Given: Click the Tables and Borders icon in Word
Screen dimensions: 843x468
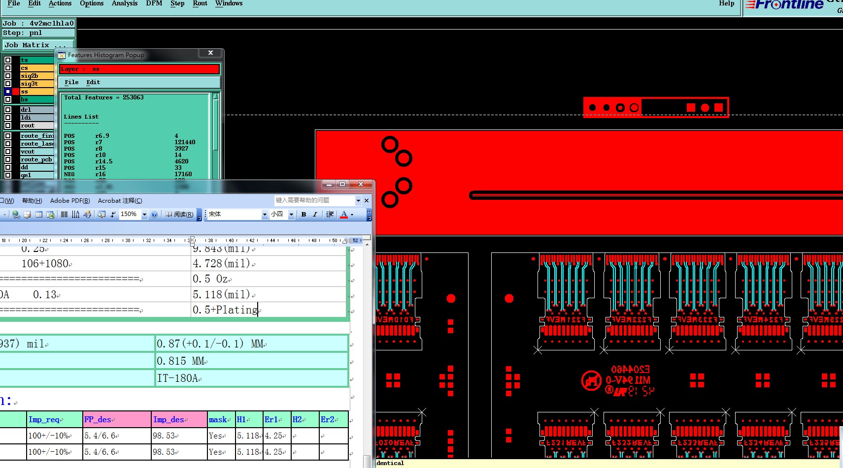Looking at the screenshot, I should [27, 215].
